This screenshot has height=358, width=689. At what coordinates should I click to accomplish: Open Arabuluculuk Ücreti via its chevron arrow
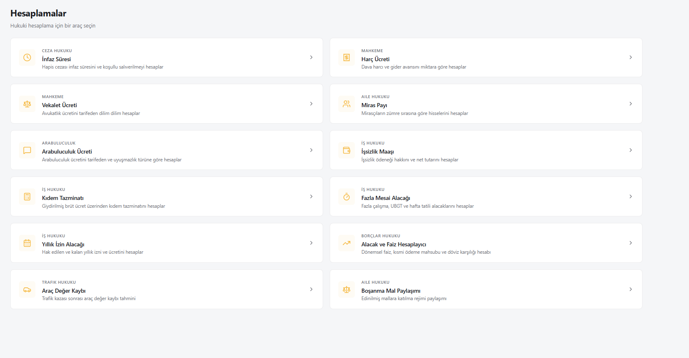pos(311,150)
